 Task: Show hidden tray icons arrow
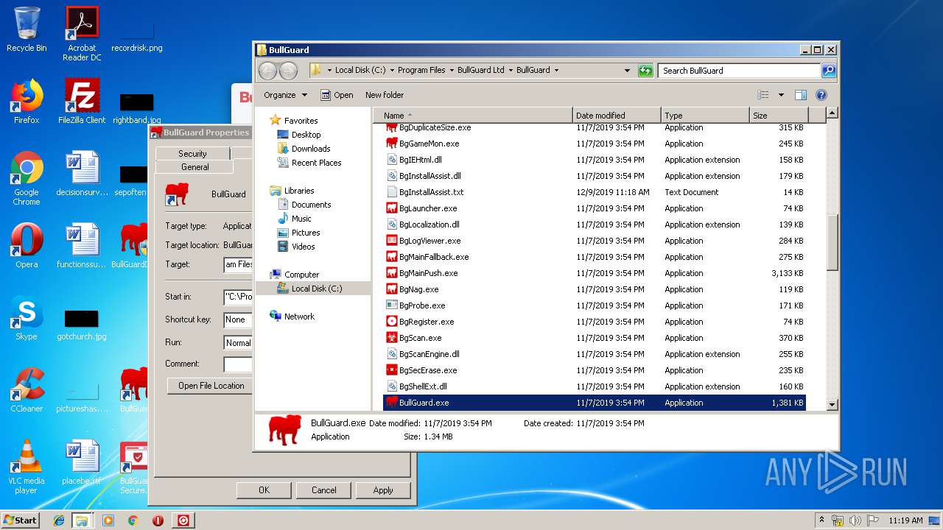click(821, 520)
